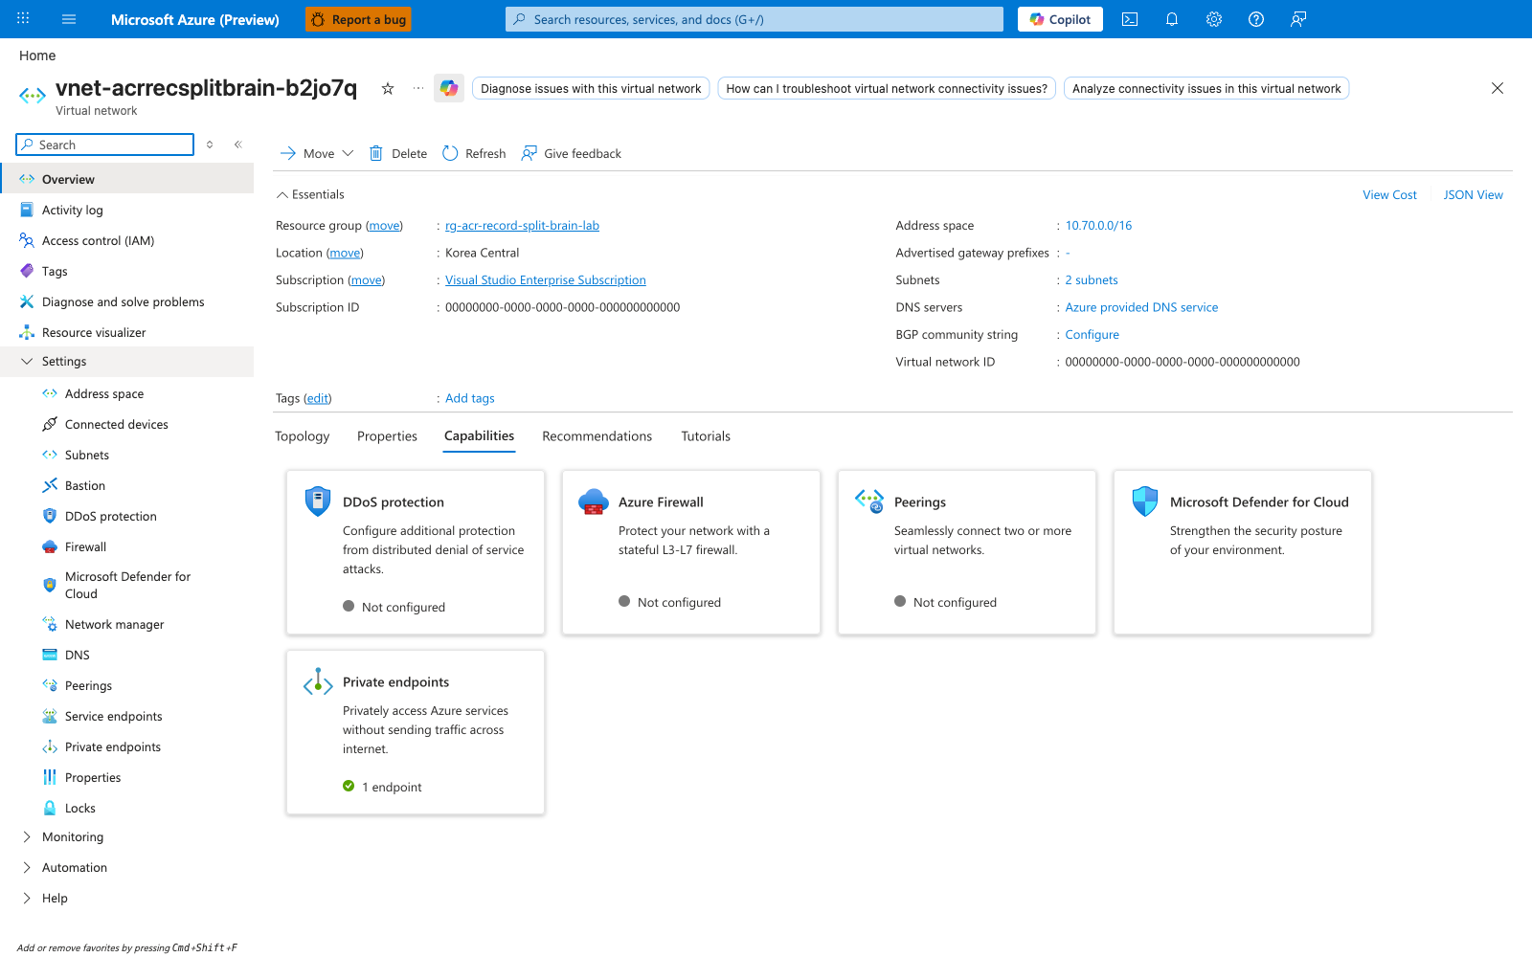Open portal settings gear
The image size is (1532, 957).
point(1214,19)
